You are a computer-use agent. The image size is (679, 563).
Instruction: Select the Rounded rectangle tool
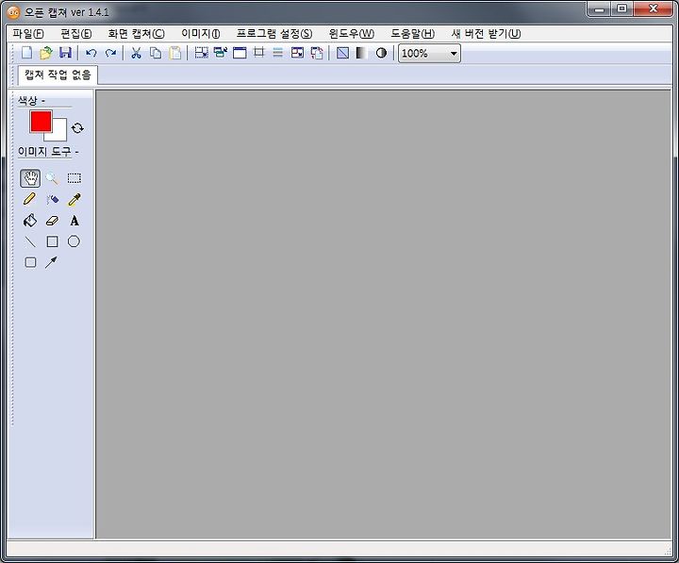coord(30,262)
